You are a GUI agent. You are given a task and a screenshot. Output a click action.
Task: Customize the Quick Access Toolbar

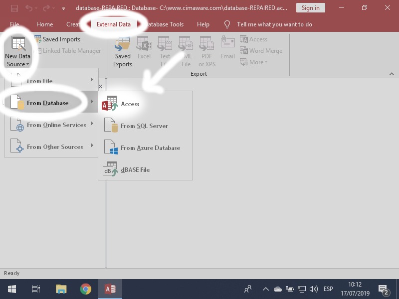pyautogui.click(x=63, y=8)
